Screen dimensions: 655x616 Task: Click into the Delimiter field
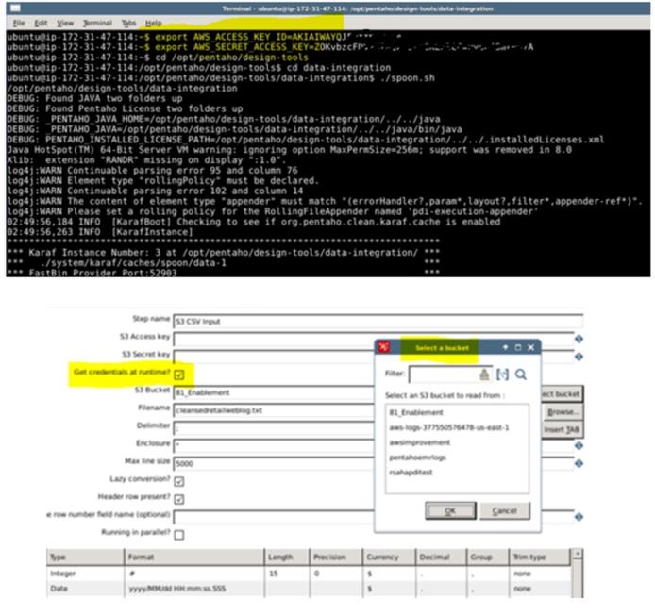pos(274,428)
